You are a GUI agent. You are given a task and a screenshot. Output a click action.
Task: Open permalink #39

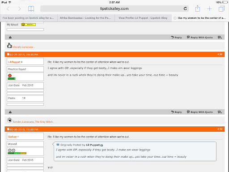coord(220,129)
